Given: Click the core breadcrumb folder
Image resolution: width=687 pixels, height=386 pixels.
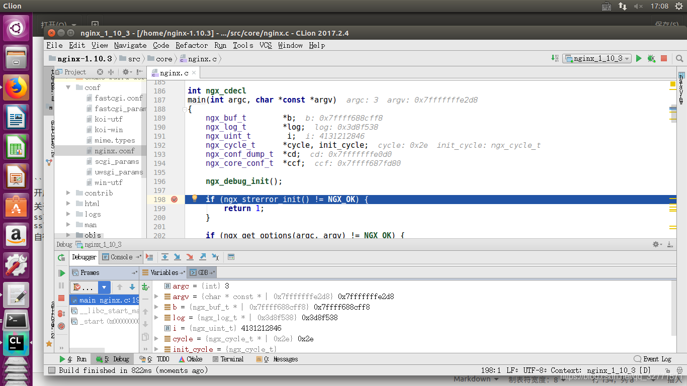Looking at the screenshot, I should click(x=160, y=59).
